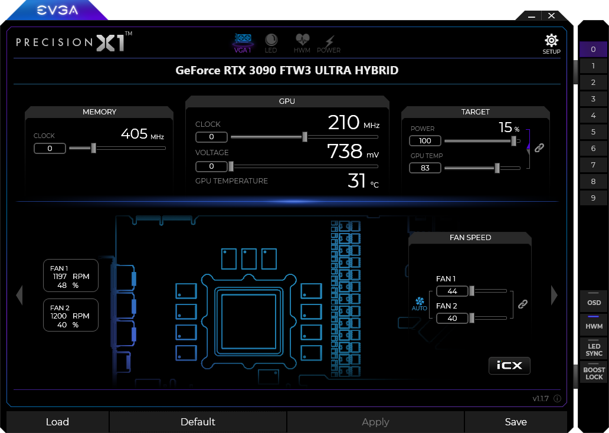This screenshot has width=609, height=433.
Task: Toggle the power and temp target link icon
Action: [539, 147]
